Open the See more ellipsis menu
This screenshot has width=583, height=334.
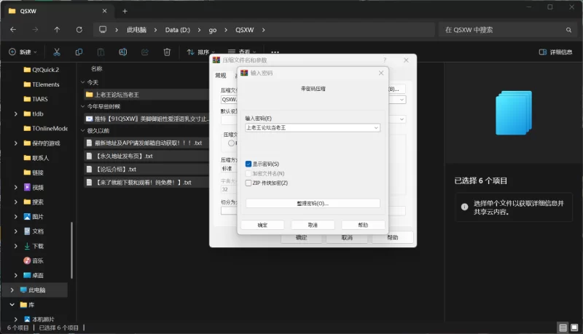pyautogui.click(x=275, y=52)
